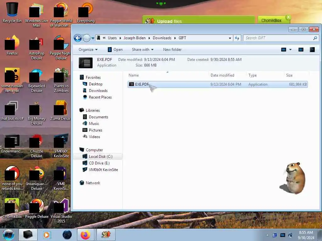Refresh the GIFT folder view

pos(237,38)
